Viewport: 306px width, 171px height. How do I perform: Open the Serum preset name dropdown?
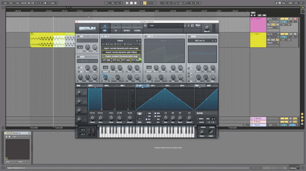[x=165, y=26]
